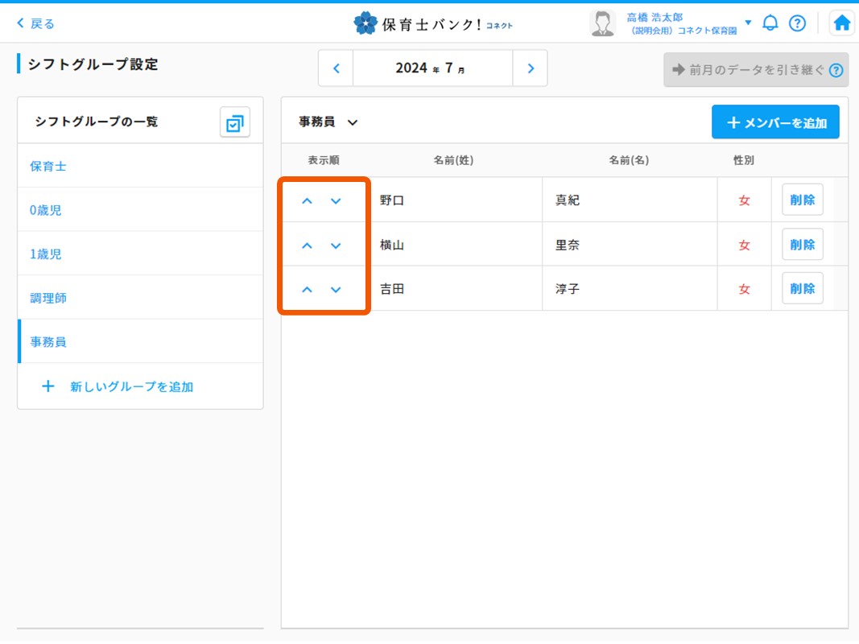
Task: Open the notification bell
Action: [x=770, y=23]
